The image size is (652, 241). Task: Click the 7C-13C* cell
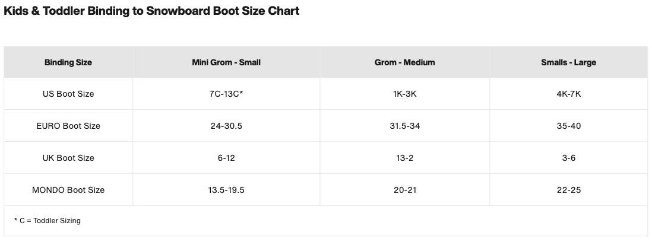tap(226, 94)
